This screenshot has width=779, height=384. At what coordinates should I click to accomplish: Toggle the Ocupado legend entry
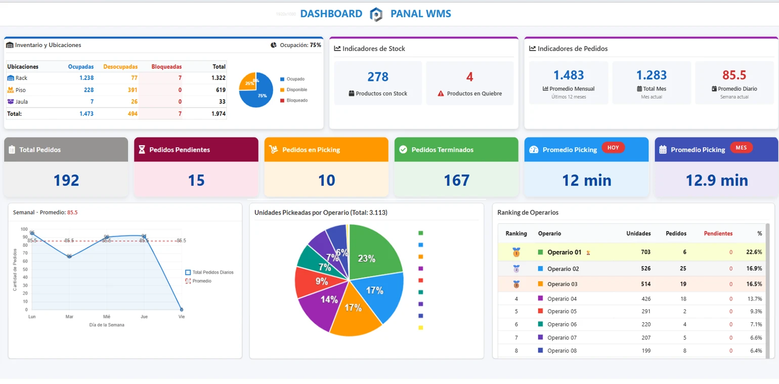pyautogui.click(x=293, y=79)
